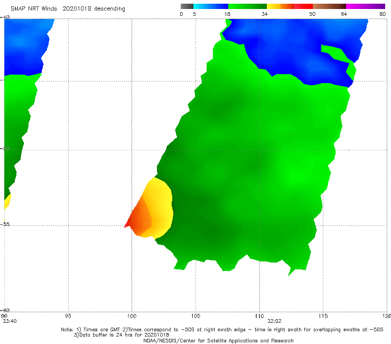Click the title text 'SMAP NRT Winds'
Viewport: 391px width, 344px height.
(34, 9)
